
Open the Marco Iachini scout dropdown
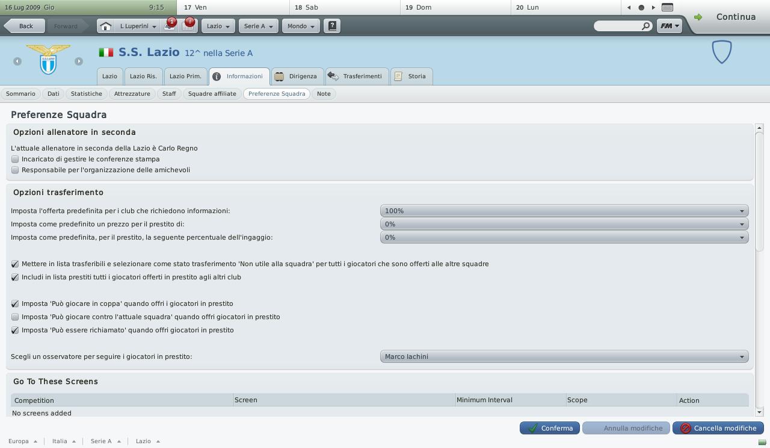click(x=564, y=356)
